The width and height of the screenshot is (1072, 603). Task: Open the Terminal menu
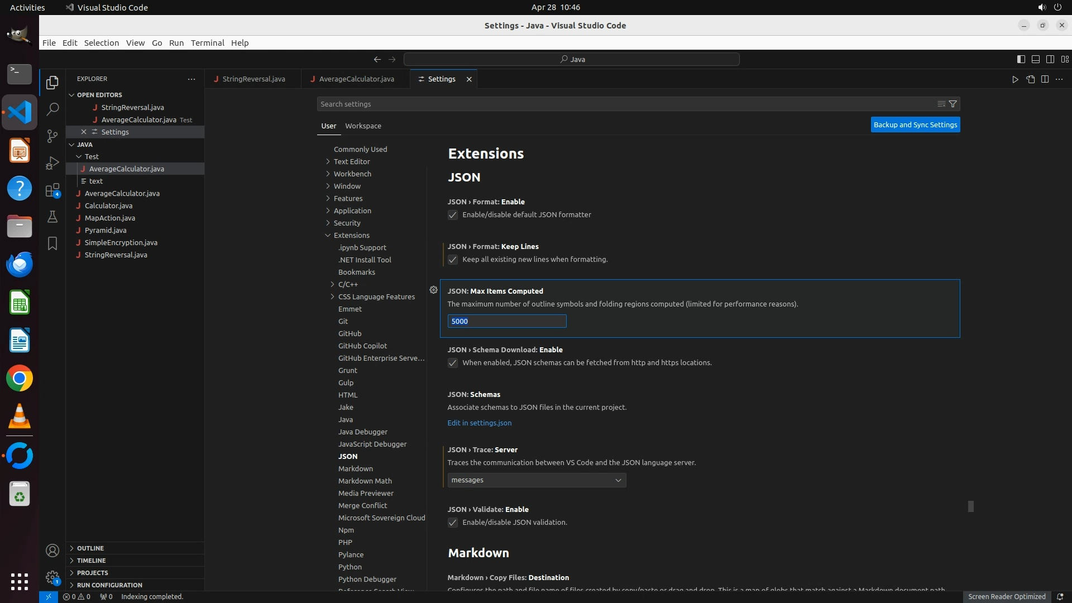207,43
